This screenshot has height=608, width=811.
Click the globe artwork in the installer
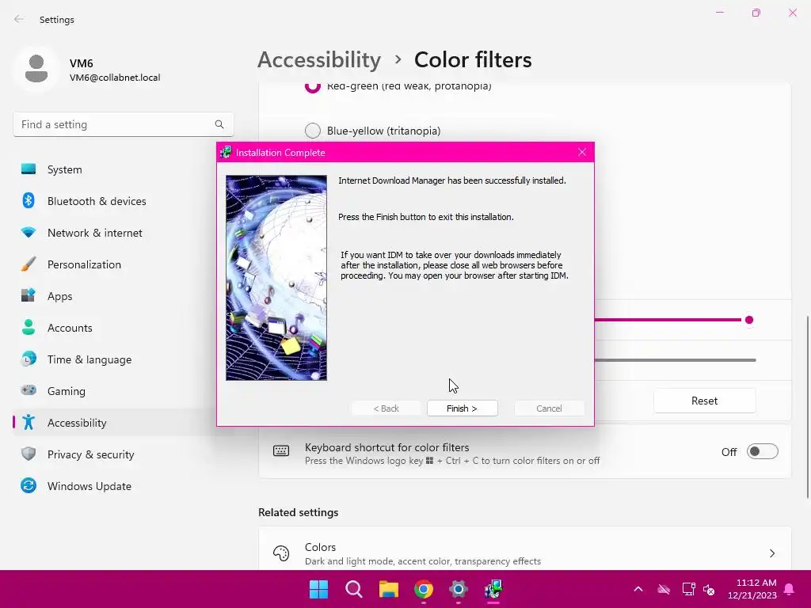[276, 278]
